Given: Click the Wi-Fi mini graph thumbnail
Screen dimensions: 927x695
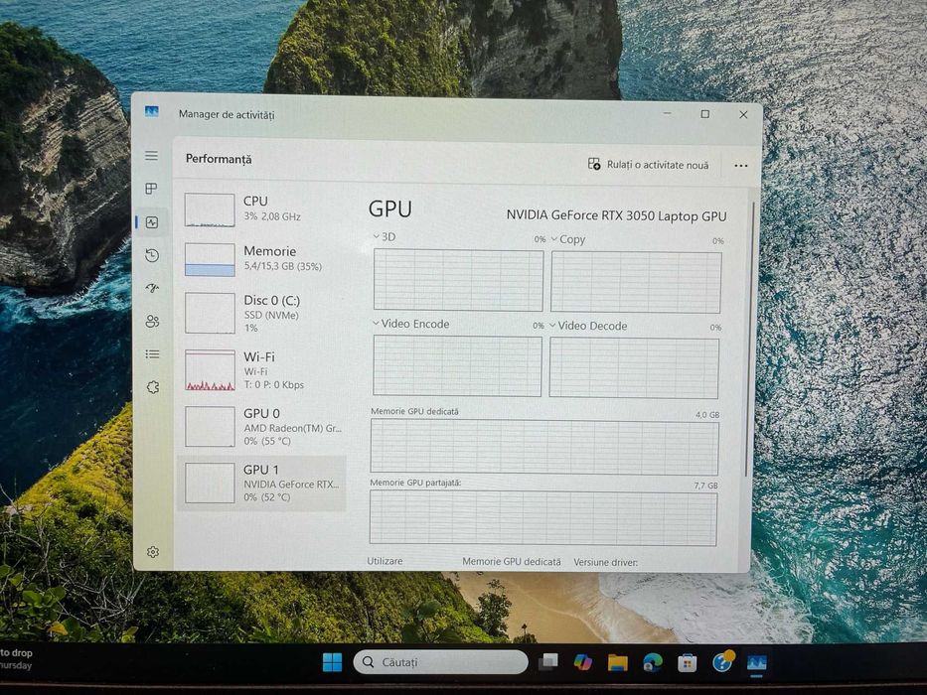Looking at the screenshot, I should click(210, 370).
